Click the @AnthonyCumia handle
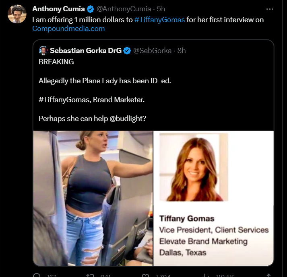This screenshot has height=277, width=287. (124, 9)
